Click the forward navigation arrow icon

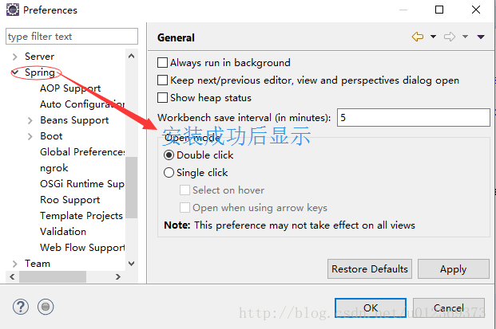(x=450, y=37)
